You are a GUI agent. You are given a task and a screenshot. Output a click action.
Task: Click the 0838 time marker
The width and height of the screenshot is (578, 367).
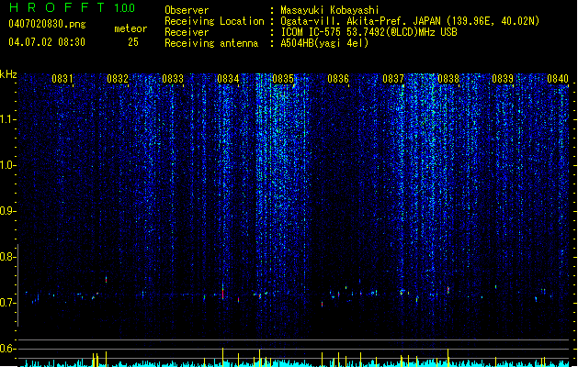[448, 79]
